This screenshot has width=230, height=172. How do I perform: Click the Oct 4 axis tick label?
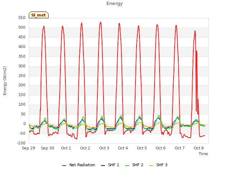(x=123, y=148)
